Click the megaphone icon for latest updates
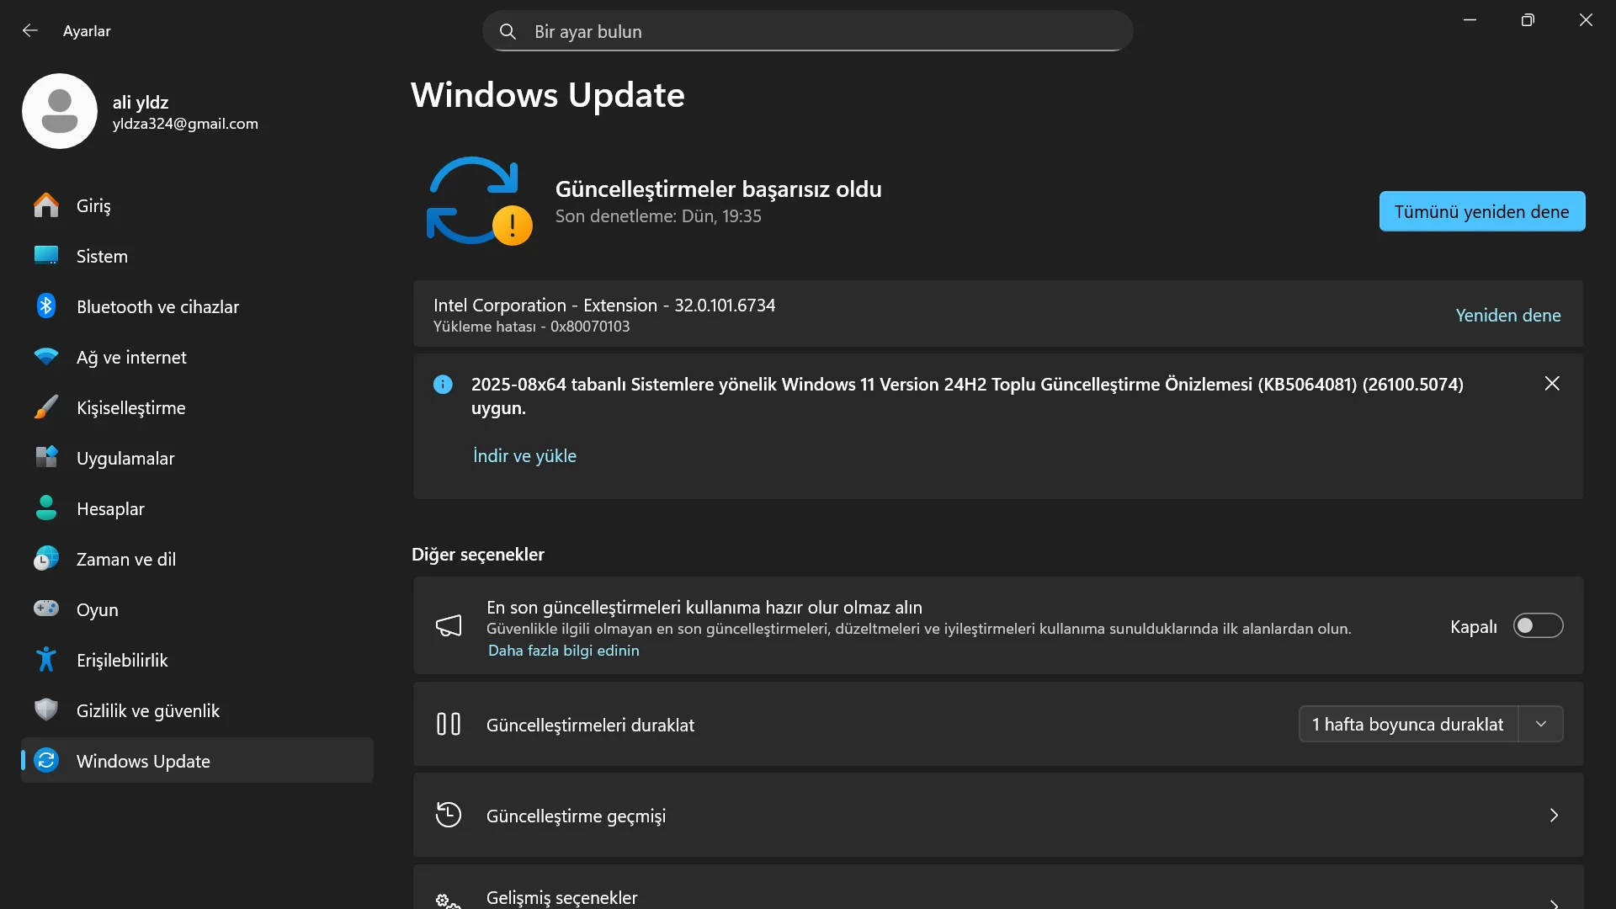The height and width of the screenshot is (909, 1616). (449, 625)
